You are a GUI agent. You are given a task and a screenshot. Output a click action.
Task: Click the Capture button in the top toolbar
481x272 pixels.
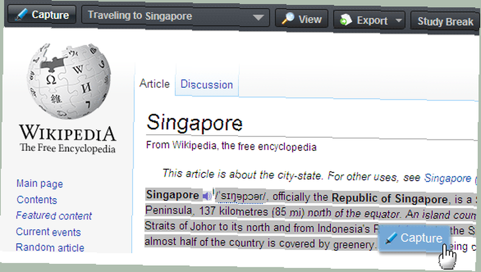tap(41, 14)
